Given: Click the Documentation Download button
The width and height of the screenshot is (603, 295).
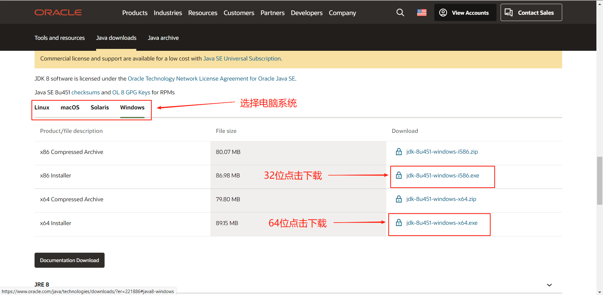Looking at the screenshot, I should click(x=69, y=260).
